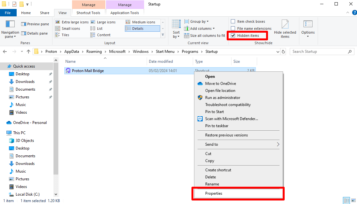Choose Properties from context menu
The height and width of the screenshot is (204, 357).
point(239,193)
